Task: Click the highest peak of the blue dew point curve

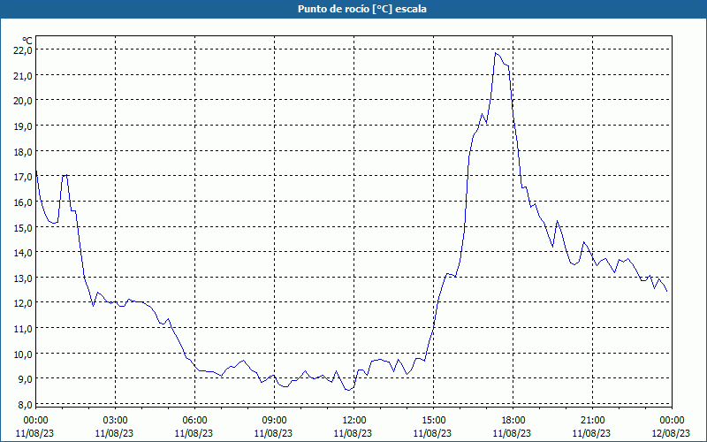Action: point(496,53)
